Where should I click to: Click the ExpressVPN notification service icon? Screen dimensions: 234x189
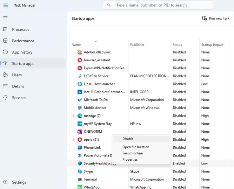[x=80, y=68]
